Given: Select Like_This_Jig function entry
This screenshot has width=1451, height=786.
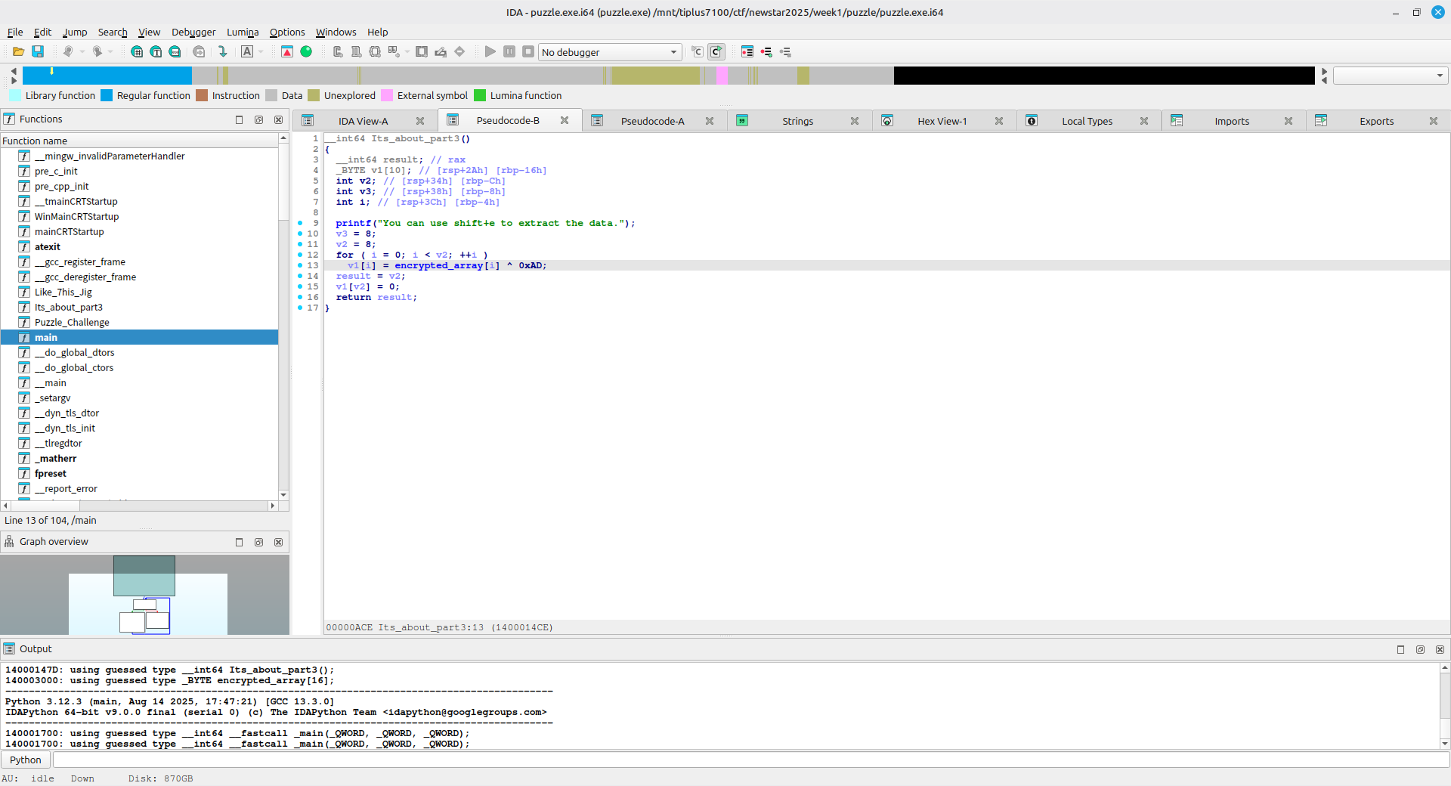Looking at the screenshot, I should click(x=63, y=292).
